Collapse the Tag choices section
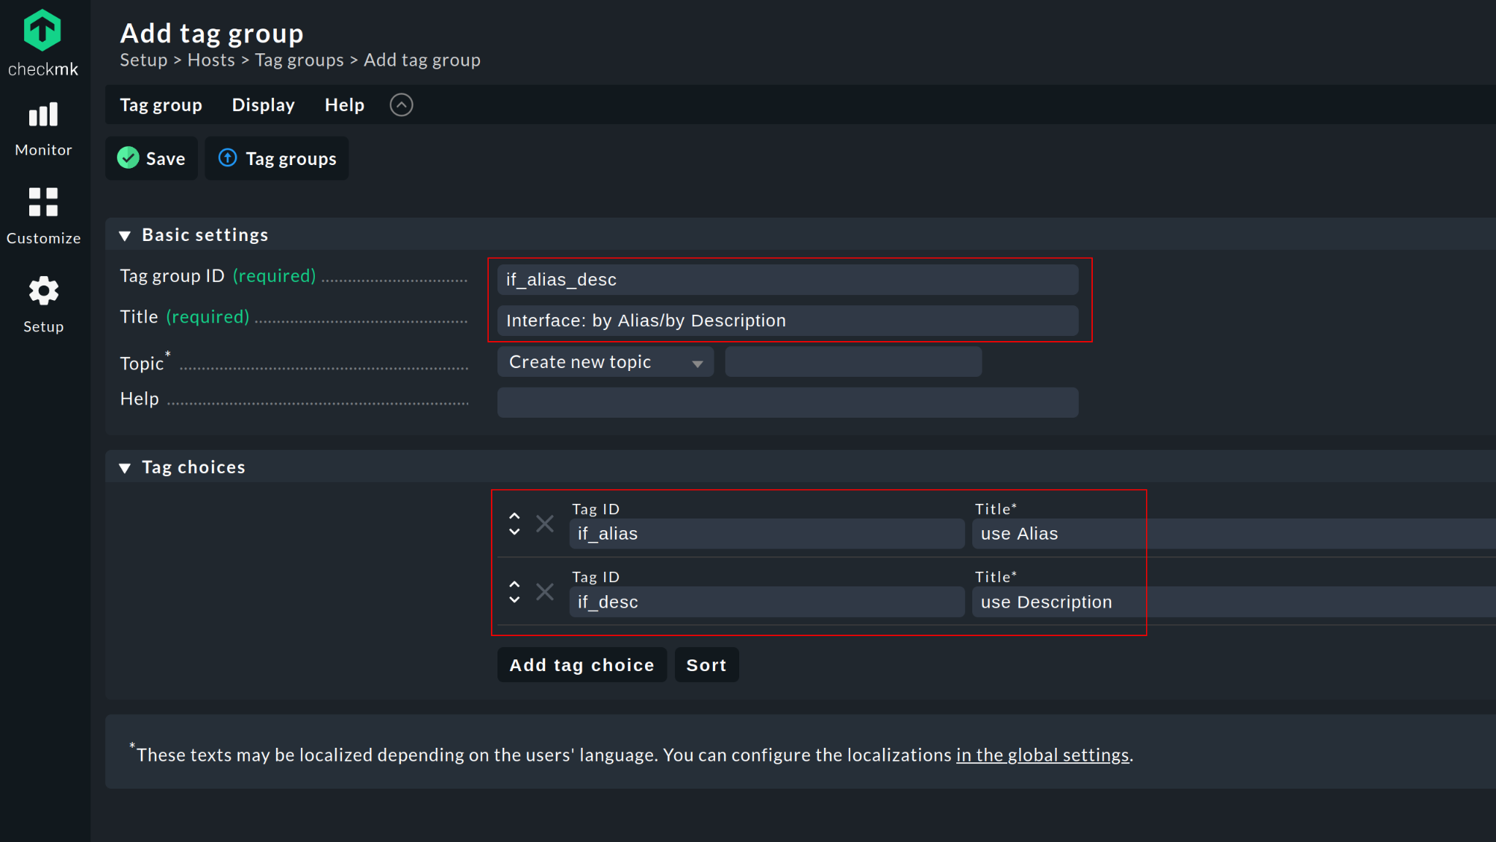The image size is (1496, 842). 125,467
